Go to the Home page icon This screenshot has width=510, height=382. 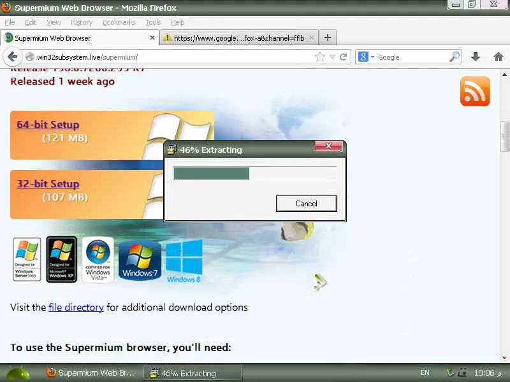point(499,57)
